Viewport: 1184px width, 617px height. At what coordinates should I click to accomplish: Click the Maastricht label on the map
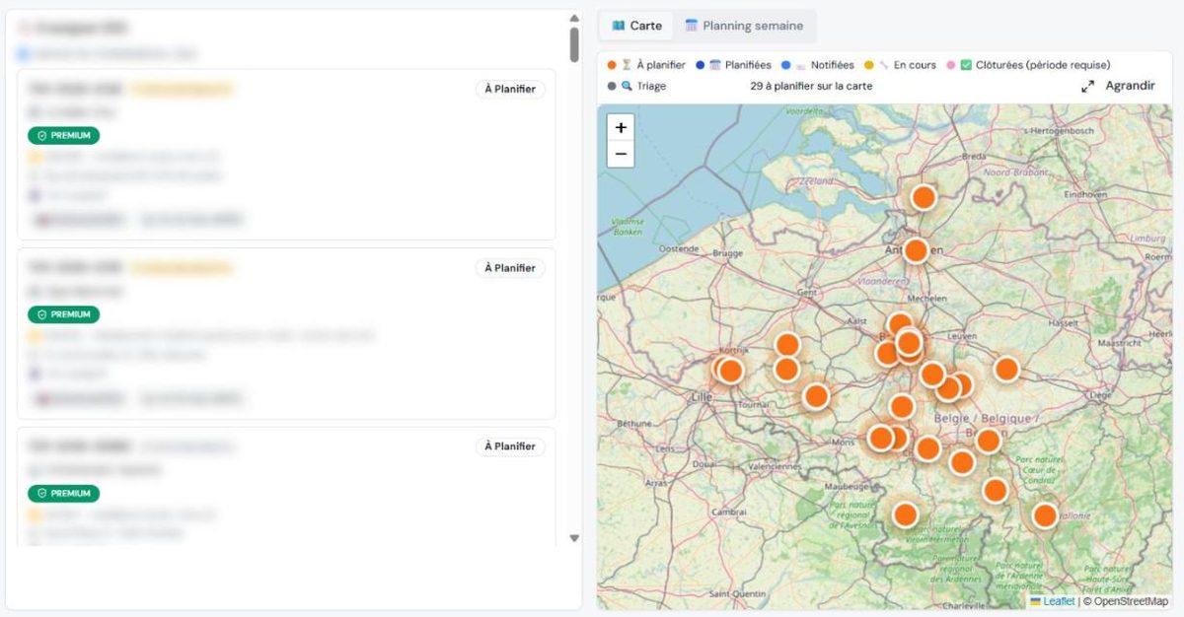tap(1118, 343)
